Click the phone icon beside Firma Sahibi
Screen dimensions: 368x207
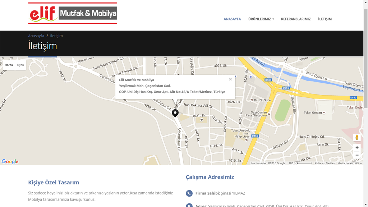click(189, 193)
